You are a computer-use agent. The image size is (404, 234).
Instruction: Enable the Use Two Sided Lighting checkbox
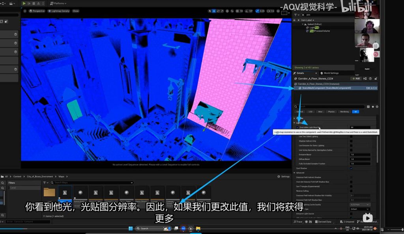coord(351,137)
